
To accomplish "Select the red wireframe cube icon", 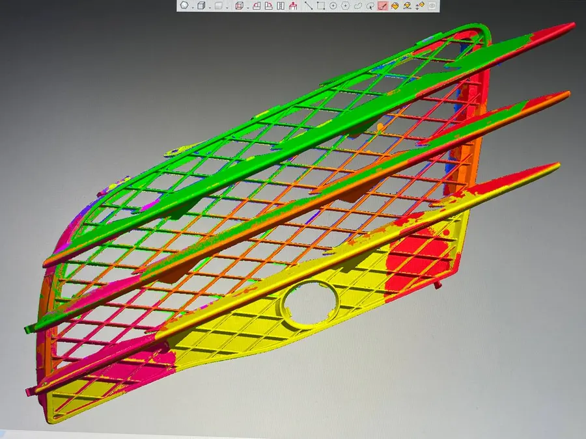I will click(239, 5).
